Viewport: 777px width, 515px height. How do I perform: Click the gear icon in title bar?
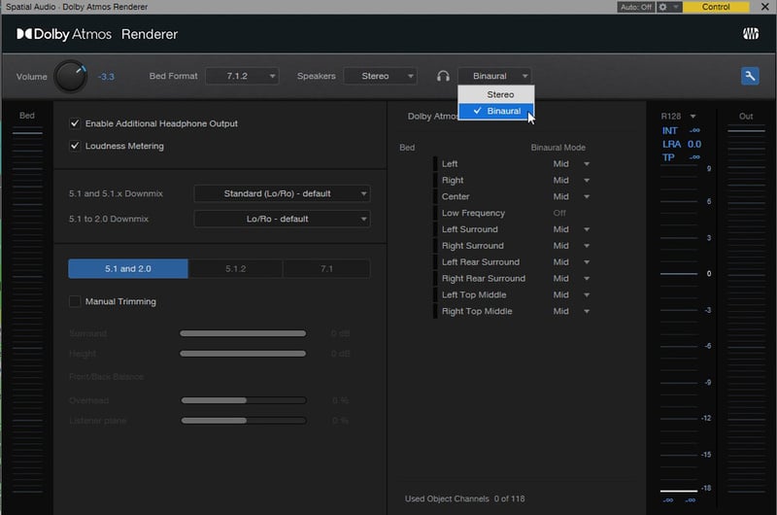pyautogui.click(x=662, y=7)
